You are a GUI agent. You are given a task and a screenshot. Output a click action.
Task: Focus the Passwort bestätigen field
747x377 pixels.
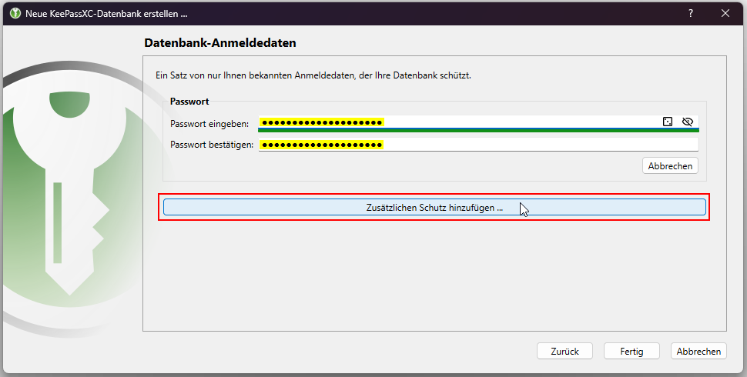click(479, 144)
